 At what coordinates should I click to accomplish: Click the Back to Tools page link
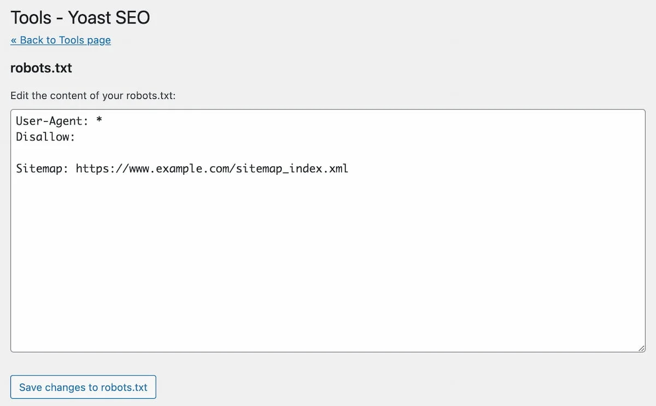pyautogui.click(x=61, y=40)
